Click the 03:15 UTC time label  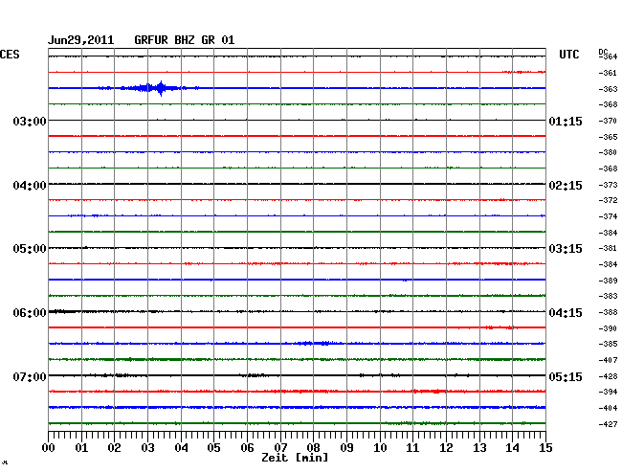[x=566, y=249]
